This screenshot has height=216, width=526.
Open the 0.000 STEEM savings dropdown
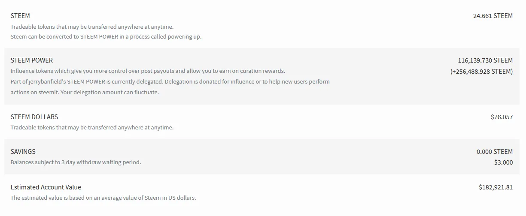pos(495,152)
